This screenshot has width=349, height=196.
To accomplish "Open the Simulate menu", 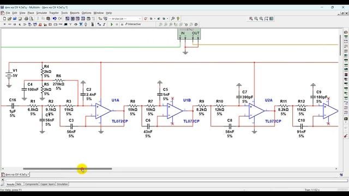I will pos(41,13).
